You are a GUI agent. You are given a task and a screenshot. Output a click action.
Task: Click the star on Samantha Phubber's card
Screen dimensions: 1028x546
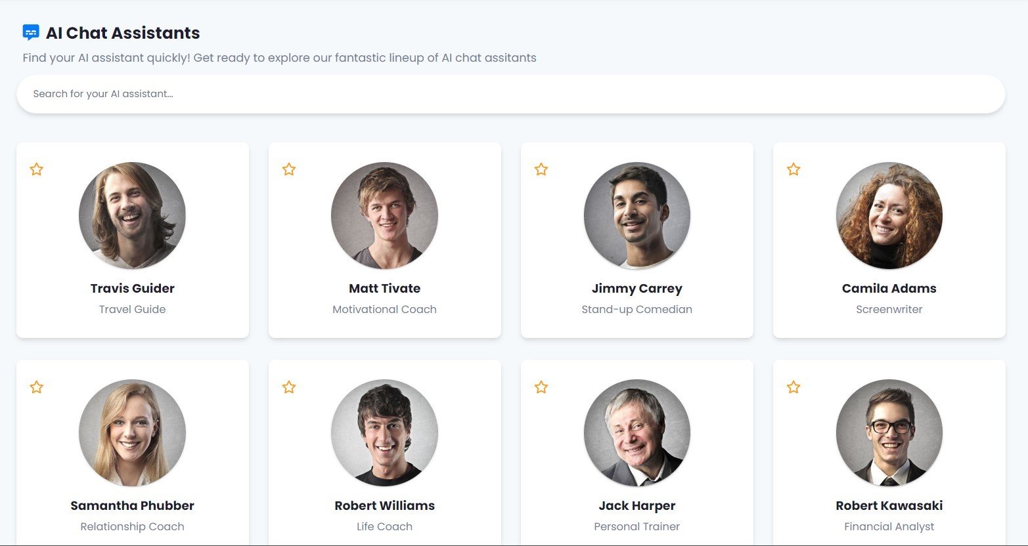click(x=37, y=387)
